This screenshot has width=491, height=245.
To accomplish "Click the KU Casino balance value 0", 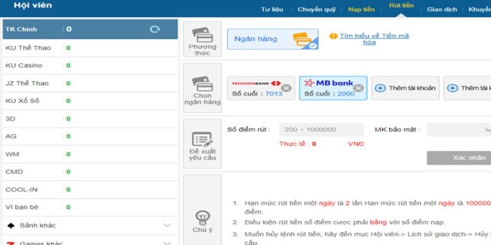I will pos(68,66).
